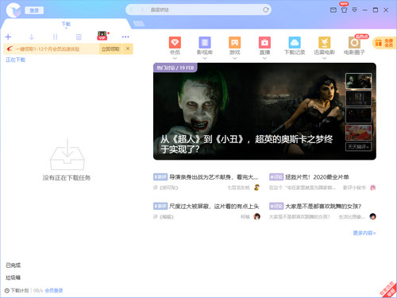Viewport: 397px width, 298px height.
Task: Expand the chevron under 游戏
Action: click(x=235, y=58)
